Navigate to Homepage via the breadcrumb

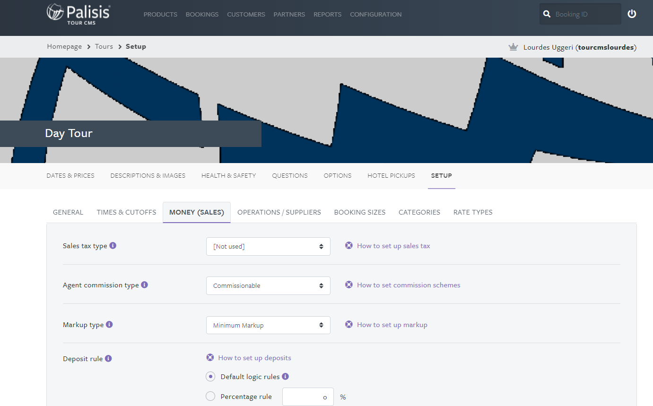click(x=64, y=46)
